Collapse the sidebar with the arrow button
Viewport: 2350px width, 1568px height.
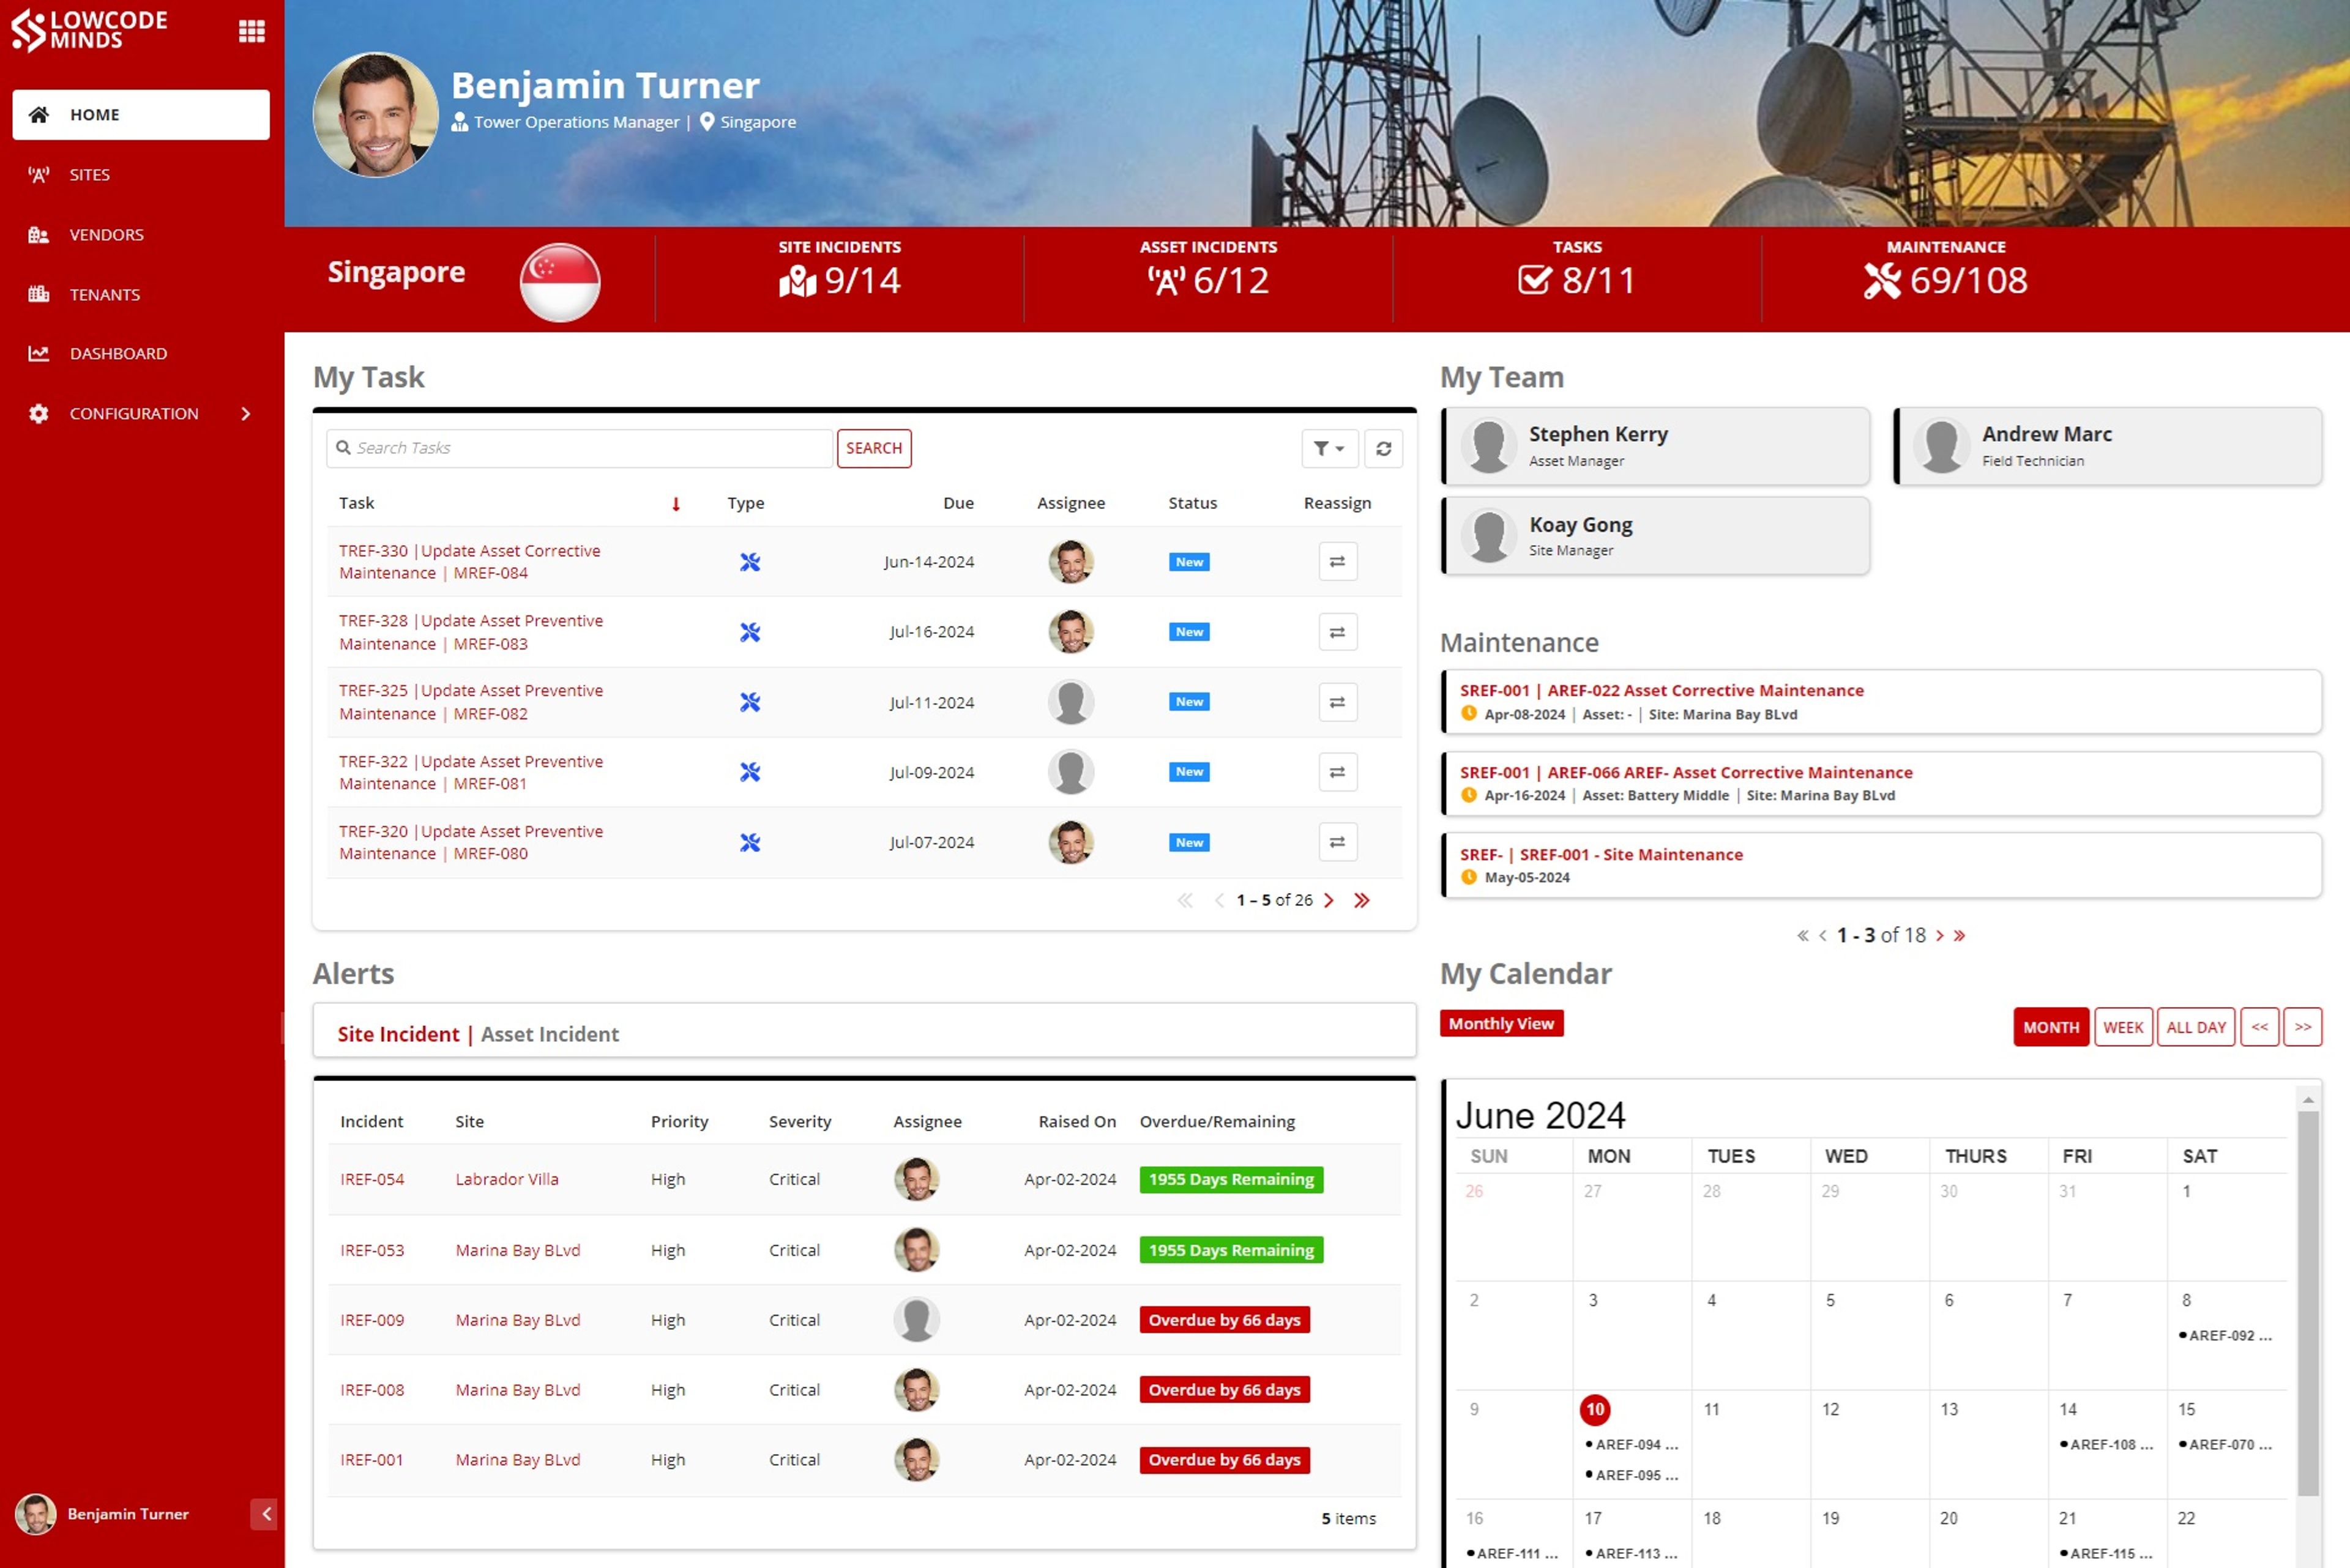264,1514
